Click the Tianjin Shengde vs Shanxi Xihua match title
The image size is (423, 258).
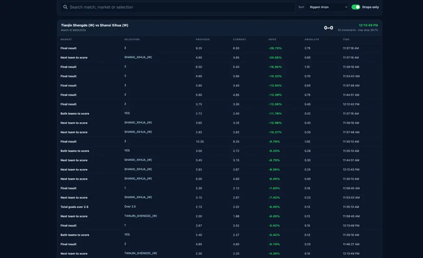(x=95, y=25)
